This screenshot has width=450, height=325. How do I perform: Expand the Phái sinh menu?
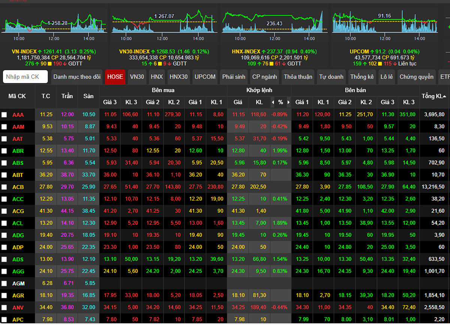[x=234, y=76]
